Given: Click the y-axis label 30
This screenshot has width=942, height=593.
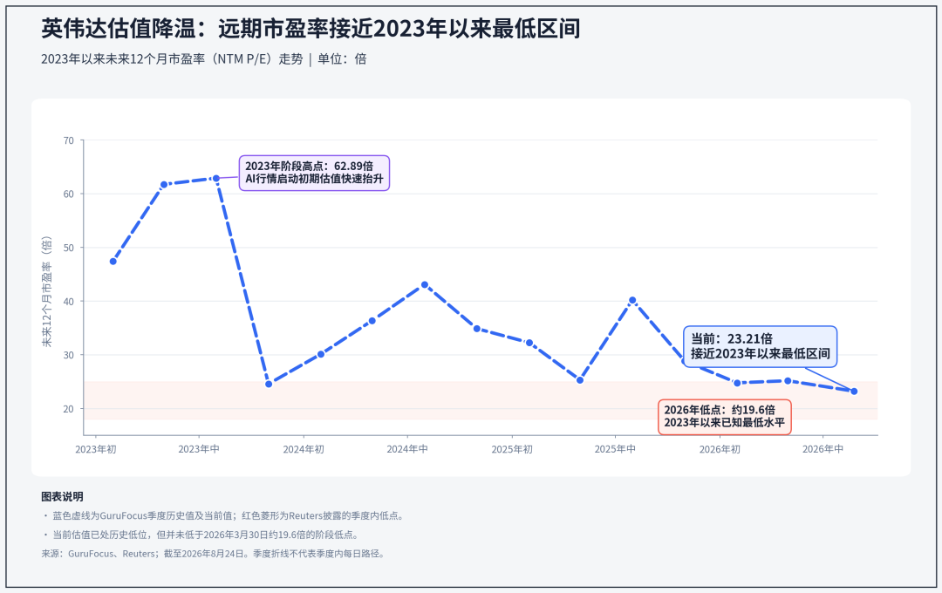Looking at the screenshot, I should [69, 355].
